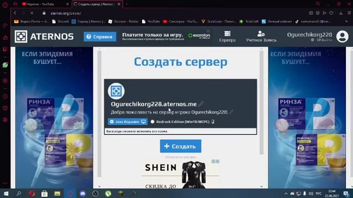The width and height of the screenshot is (353, 198).
Task: Click the left panel vertical scrollbar
Action: [x=99, y=113]
